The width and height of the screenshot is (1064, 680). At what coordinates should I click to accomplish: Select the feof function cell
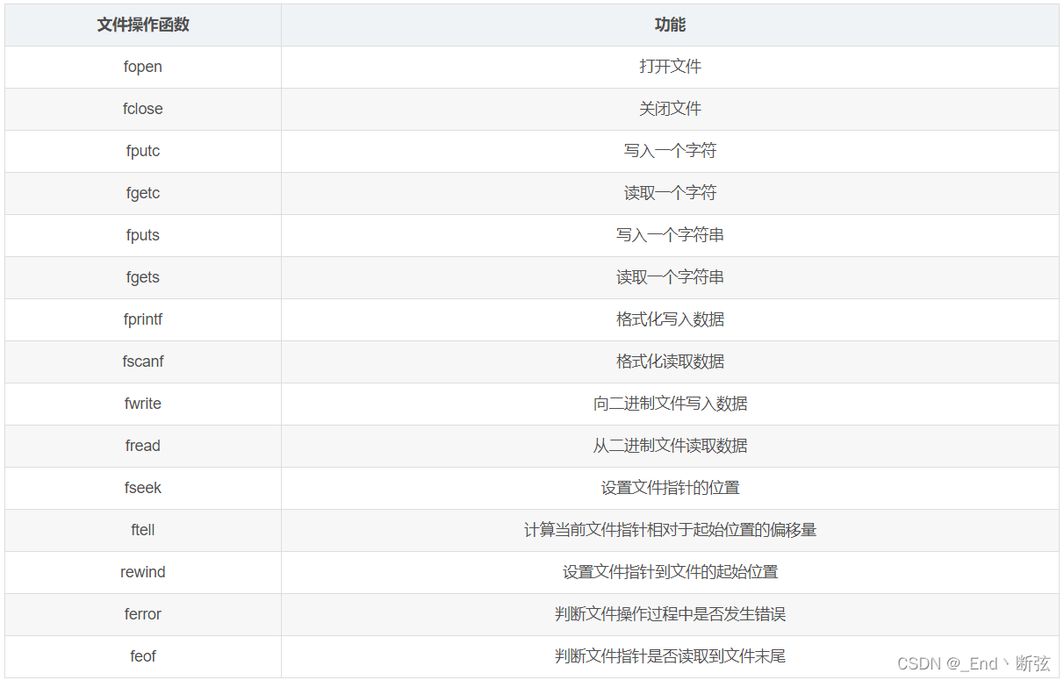(143, 656)
